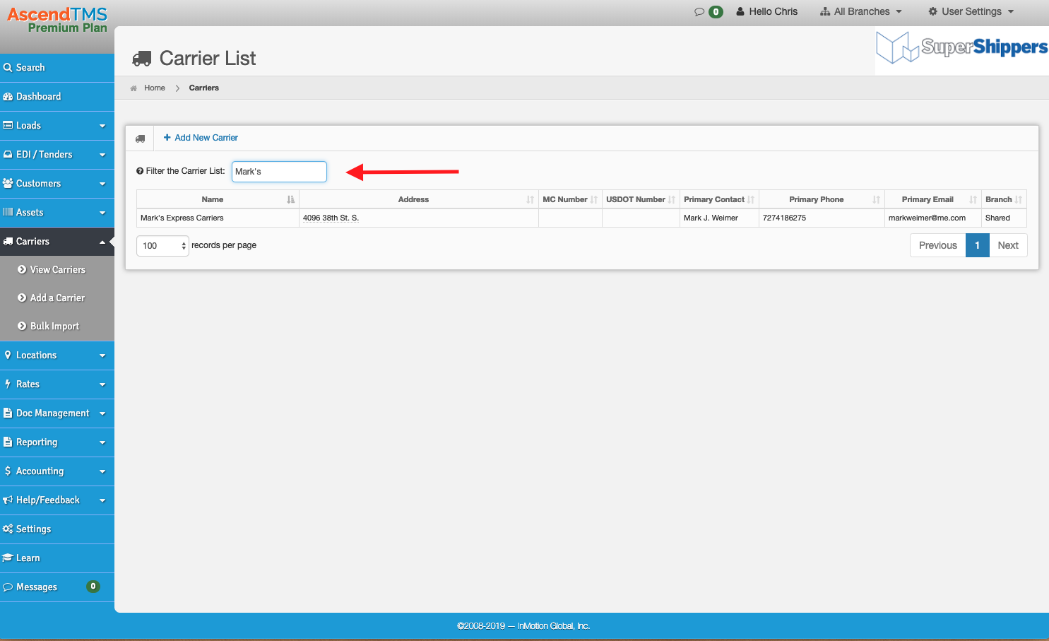
Task: Click page 1 pagination button
Action: [x=977, y=245]
